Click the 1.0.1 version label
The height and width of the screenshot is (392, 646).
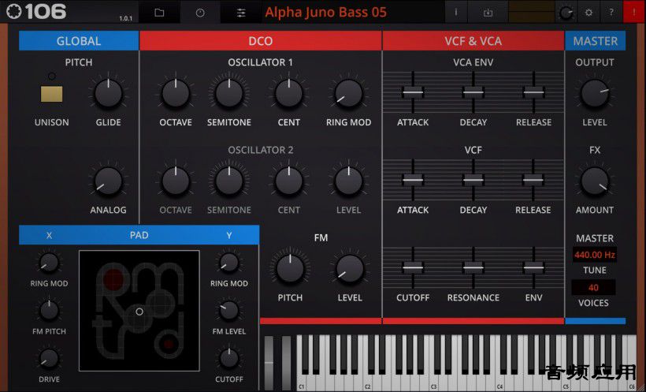[x=126, y=19]
